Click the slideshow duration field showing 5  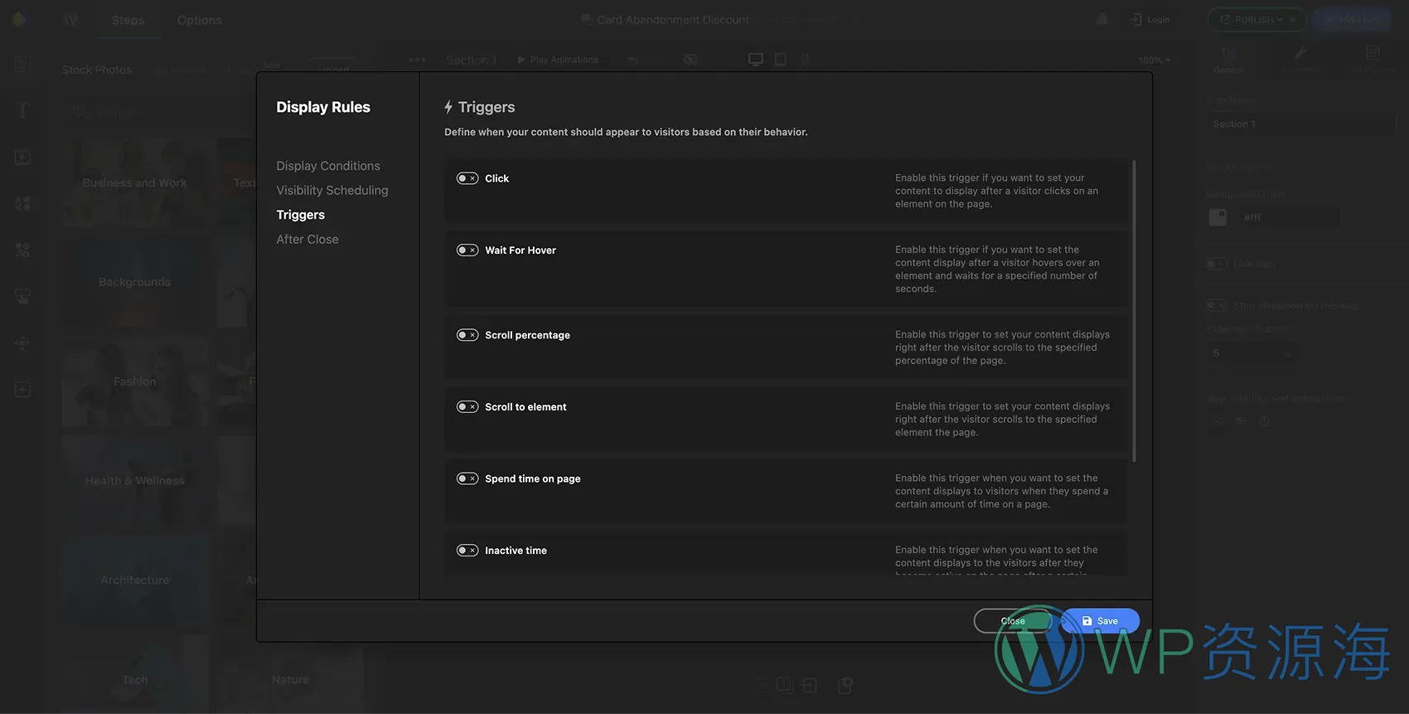pos(1252,353)
